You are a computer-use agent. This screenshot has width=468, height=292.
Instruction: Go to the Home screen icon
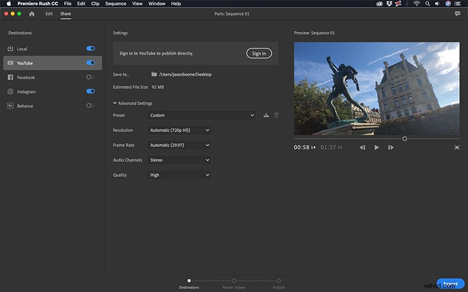click(x=32, y=14)
